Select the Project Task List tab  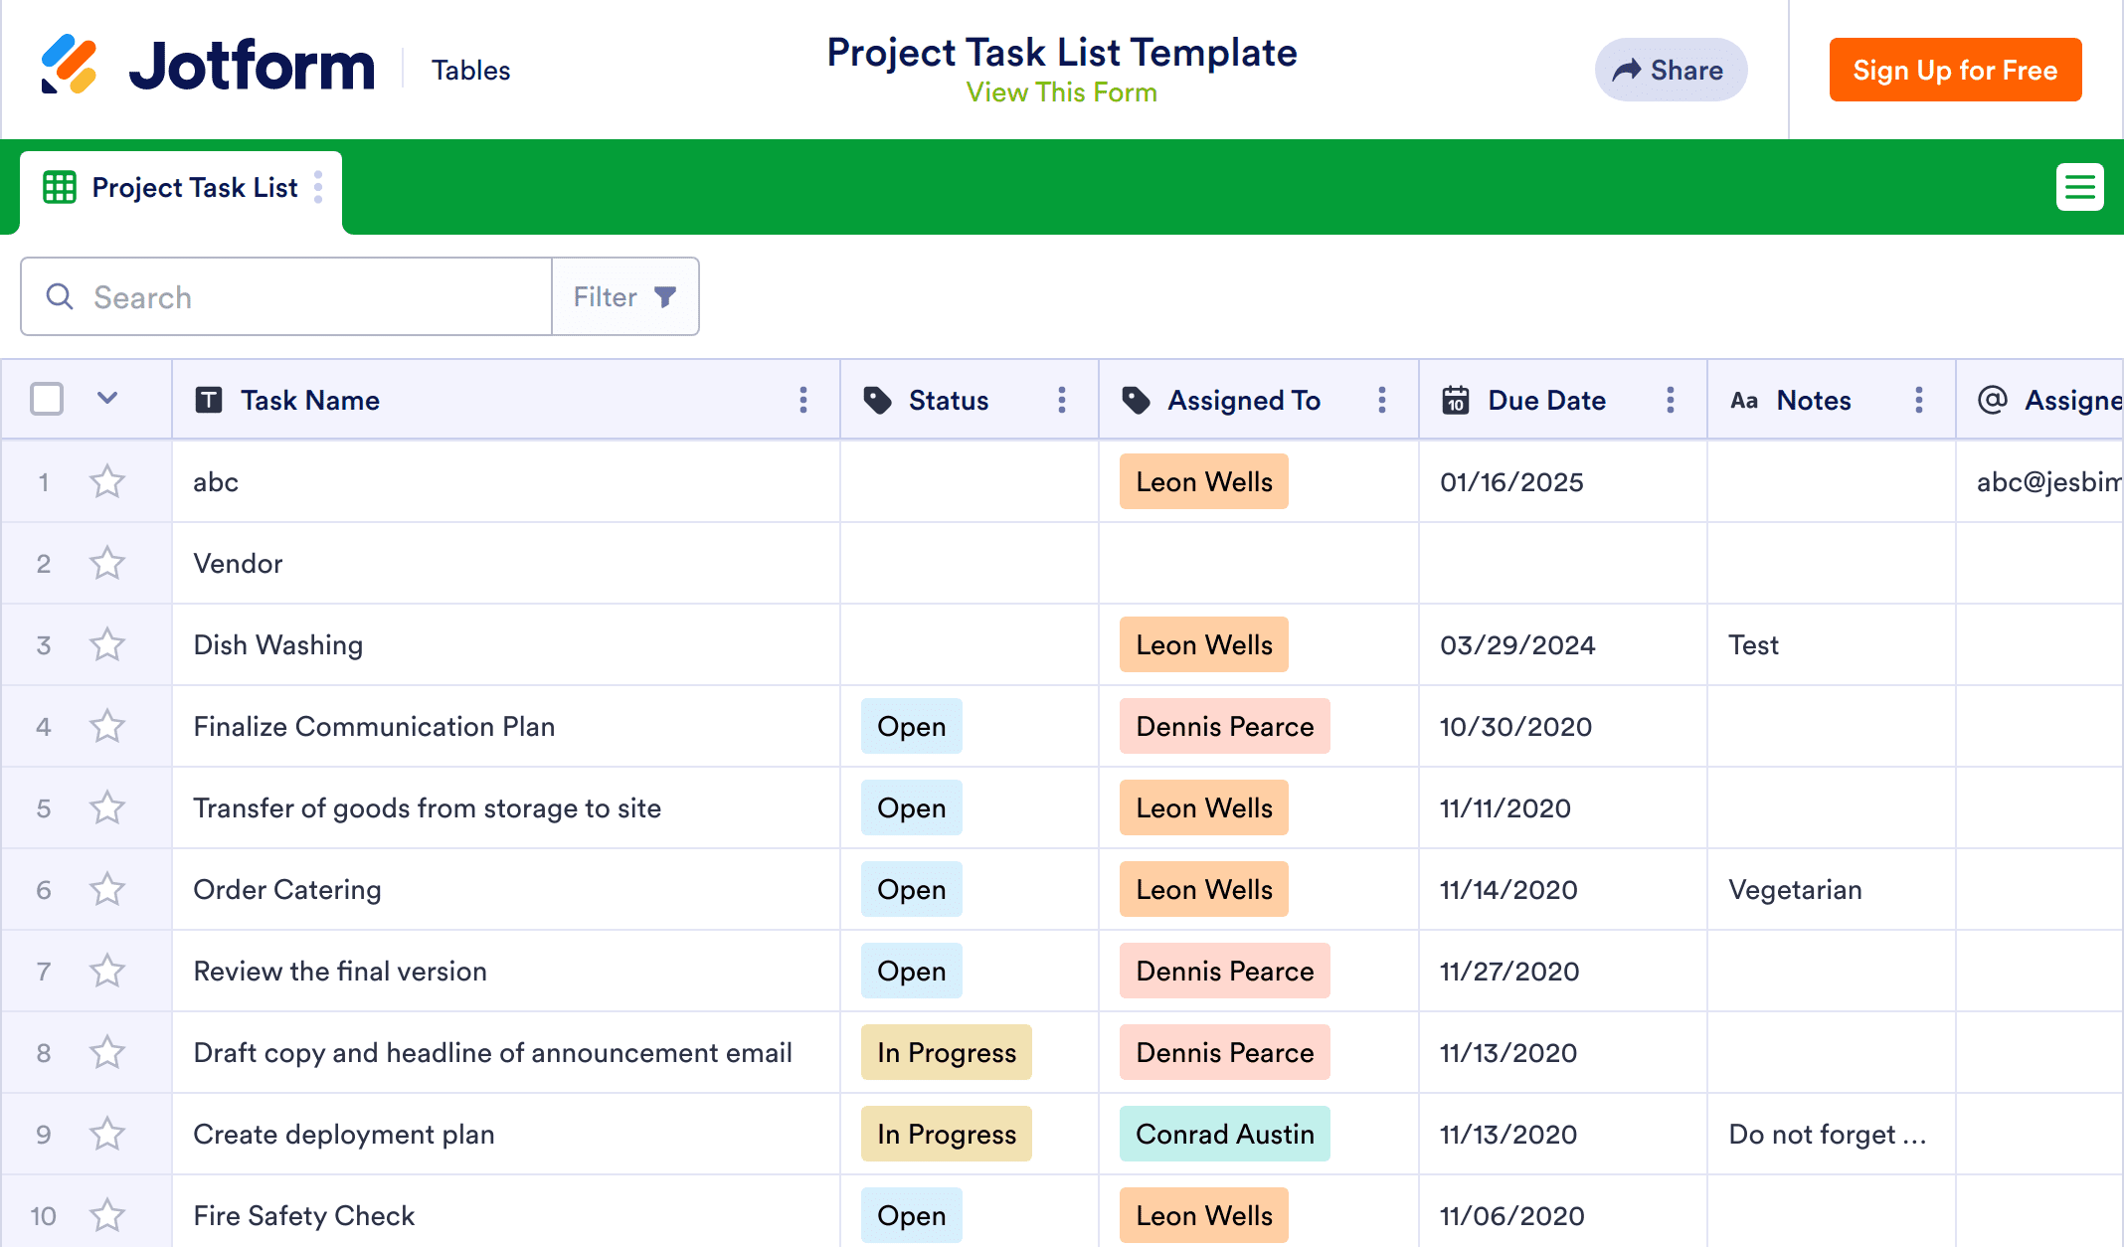(x=194, y=188)
